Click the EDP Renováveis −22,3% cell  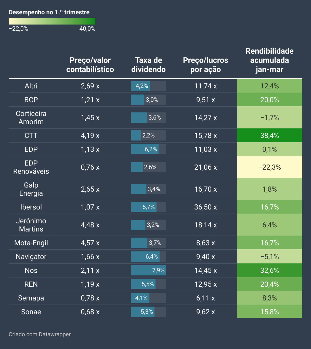269,167
